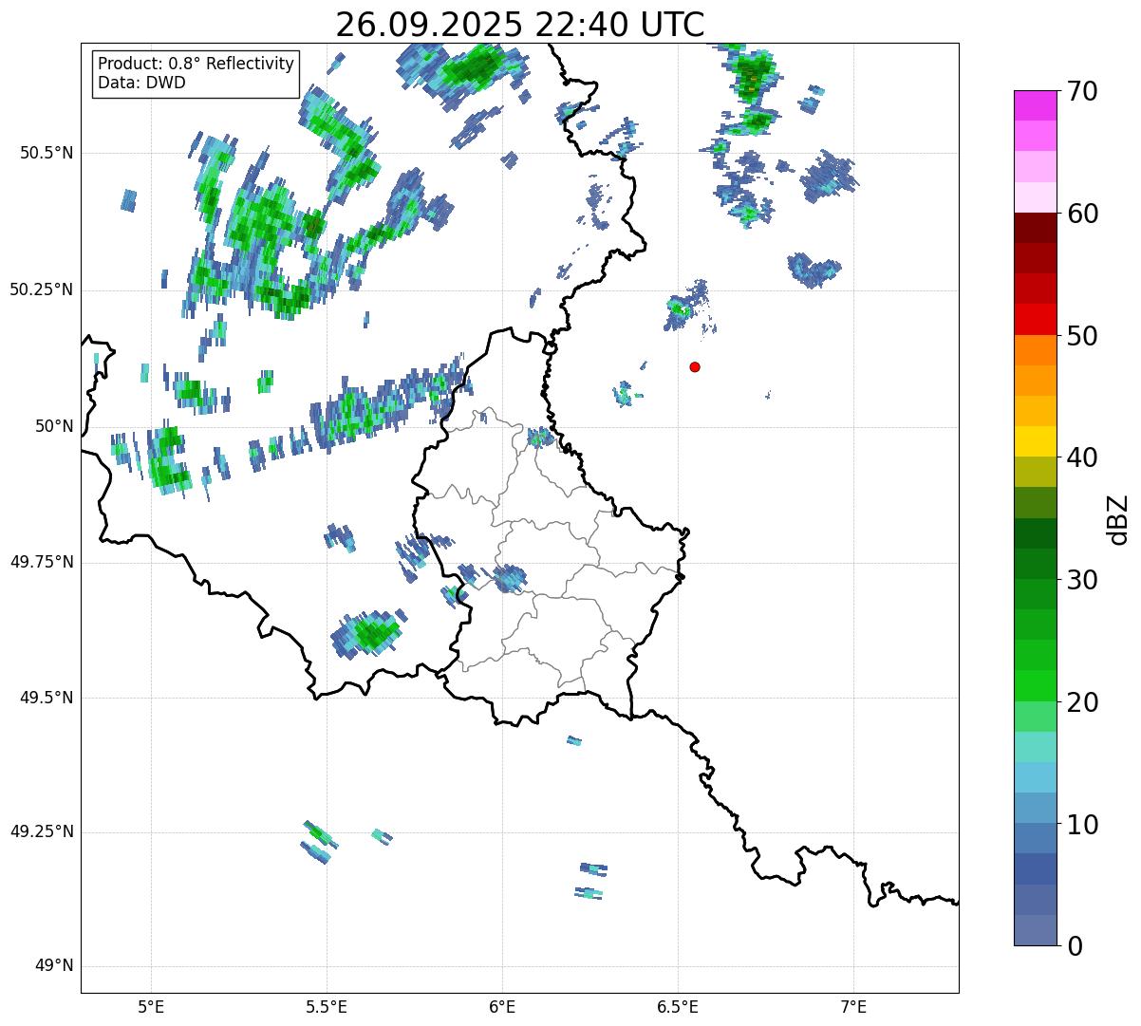Click the title text 26.09.2025 22:40 UTC

pyautogui.click(x=519, y=24)
